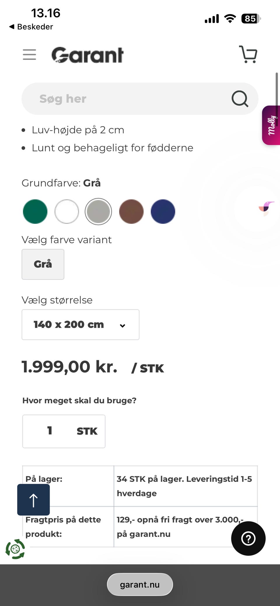This screenshot has height=606, width=280.
Task: Open the hamburger navigation menu
Action: click(x=29, y=54)
